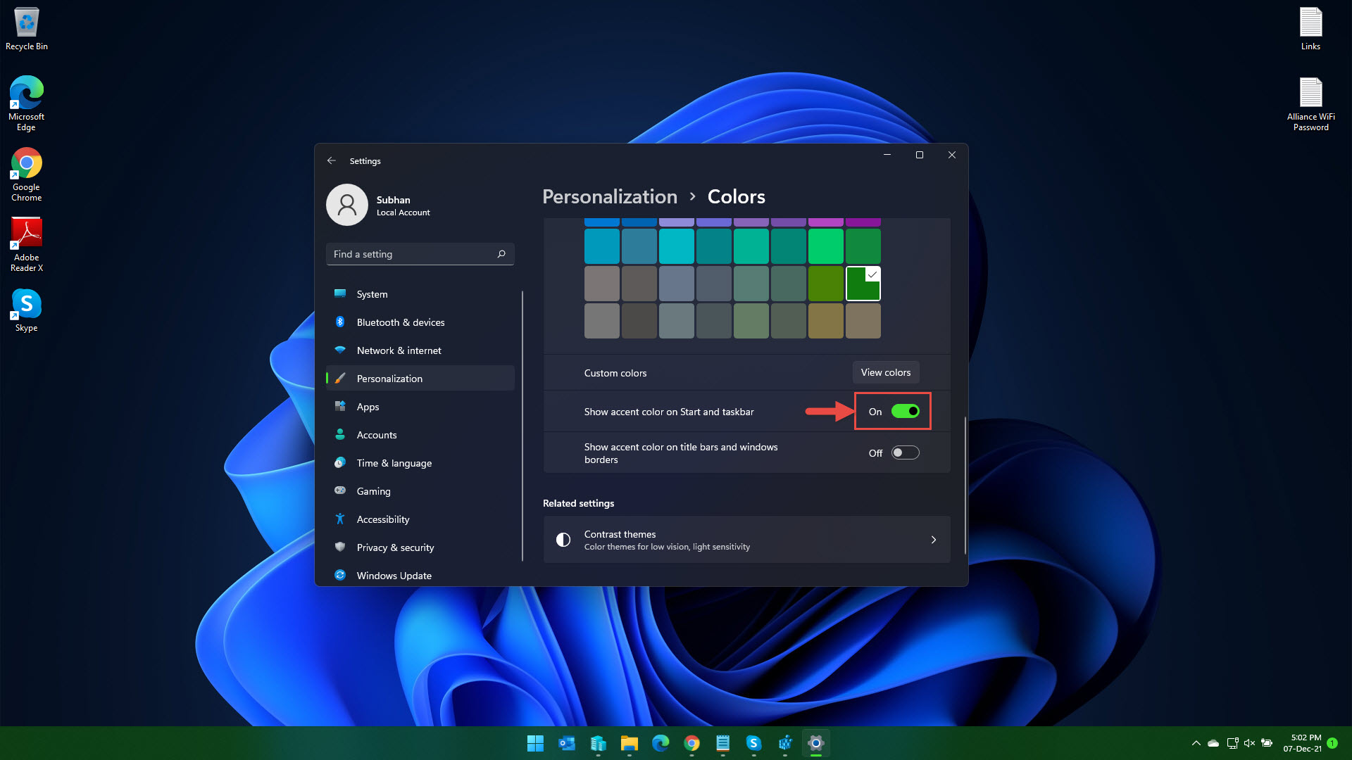The image size is (1352, 760).
Task: Click the Contrast themes half-circle icon
Action: [x=563, y=539]
